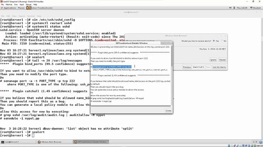Viewport: 263px width, 147px height.
Task: Click the blue notification icon in bottom panel
Action: [261, 142]
